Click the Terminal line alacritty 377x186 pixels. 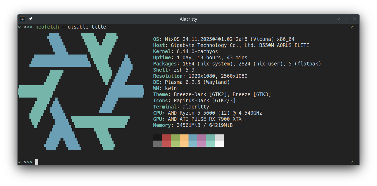click(x=181, y=107)
